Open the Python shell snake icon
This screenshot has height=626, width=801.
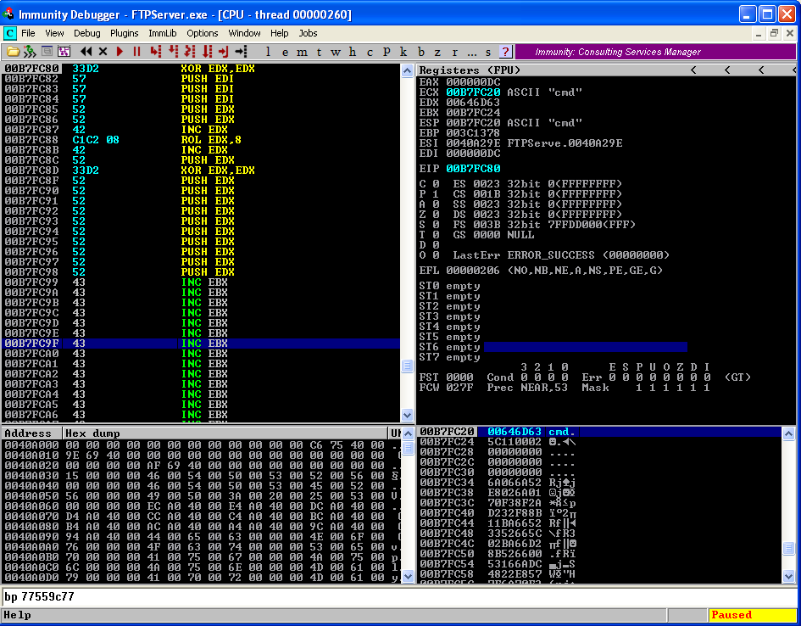point(30,52)
